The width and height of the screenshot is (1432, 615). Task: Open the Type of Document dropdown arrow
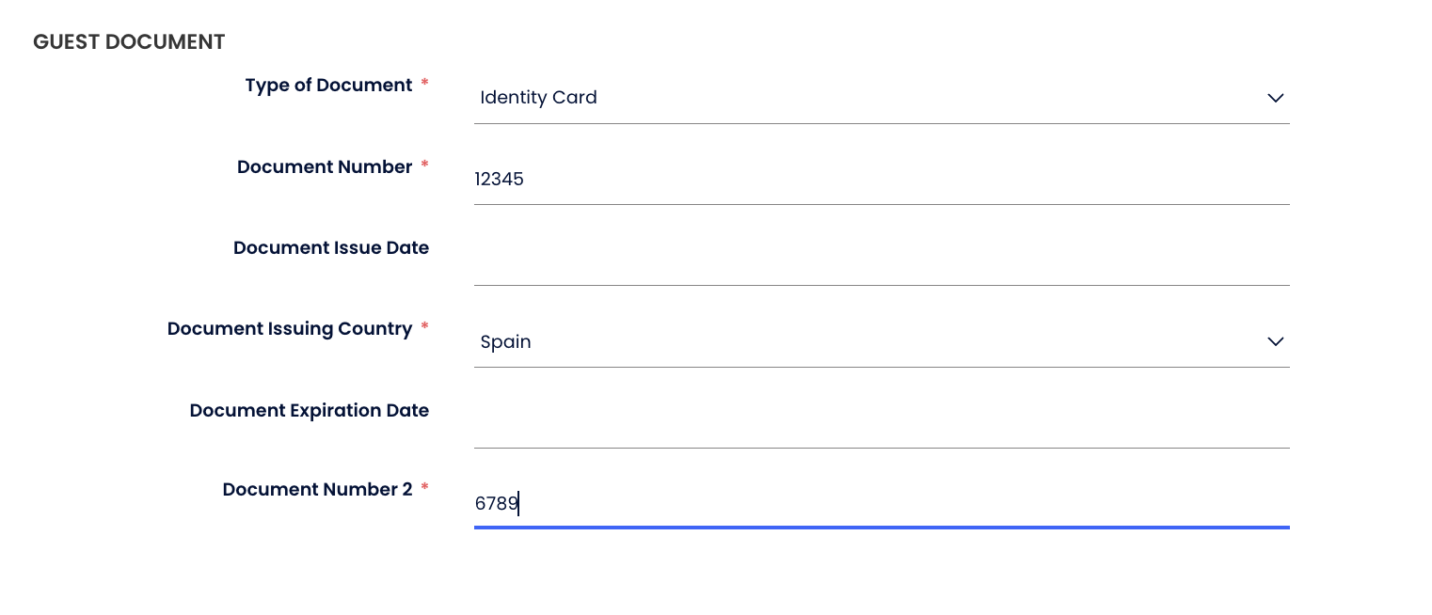click(1275, 98)
